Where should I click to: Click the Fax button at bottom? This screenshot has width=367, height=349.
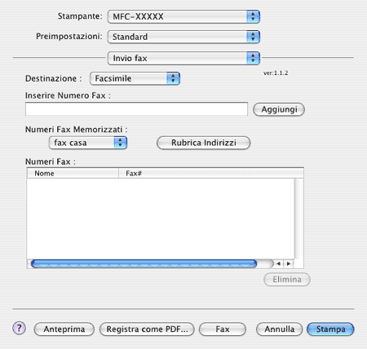(223, 329)
